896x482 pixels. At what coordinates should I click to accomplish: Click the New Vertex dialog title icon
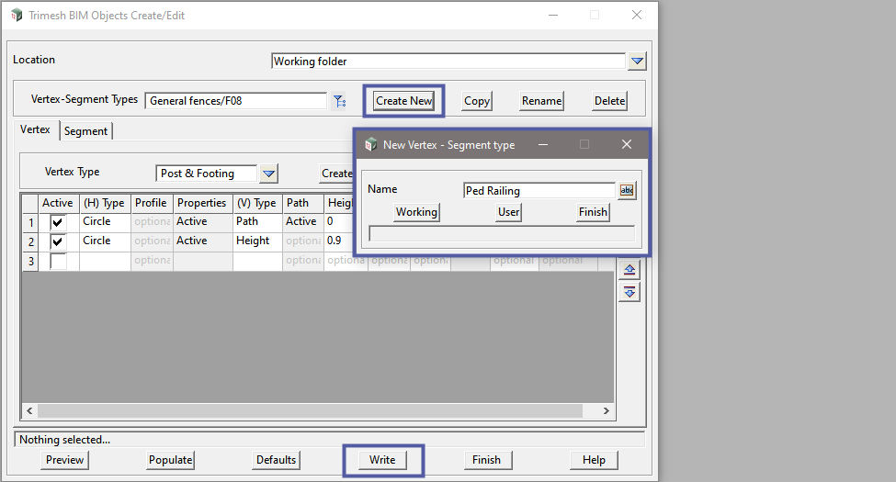click(371, 145)
